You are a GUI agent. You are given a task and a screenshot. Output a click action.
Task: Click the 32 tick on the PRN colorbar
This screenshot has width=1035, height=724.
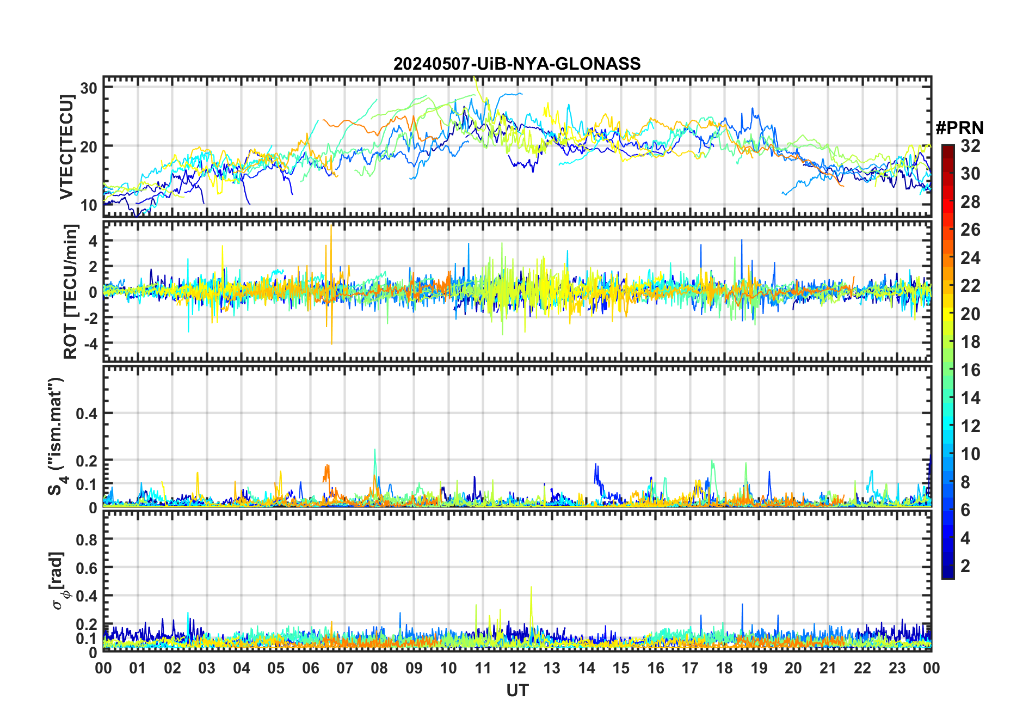tap(970, 146)
